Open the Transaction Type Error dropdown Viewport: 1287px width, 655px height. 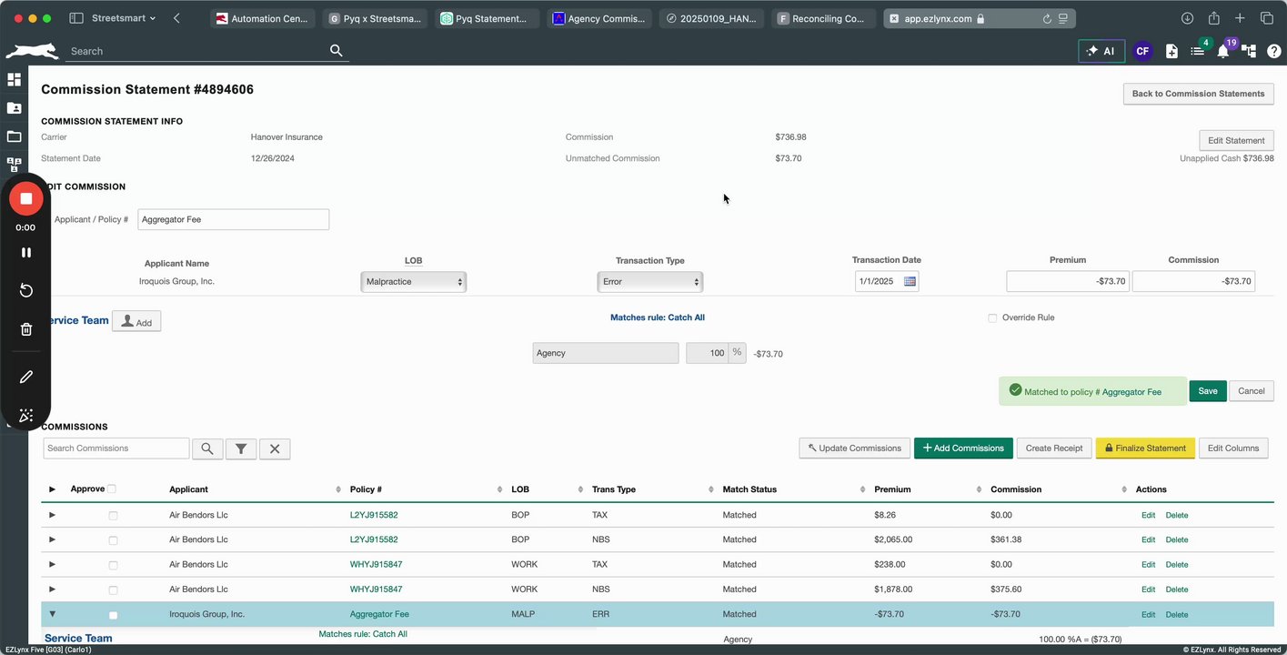tap(650, 282)
